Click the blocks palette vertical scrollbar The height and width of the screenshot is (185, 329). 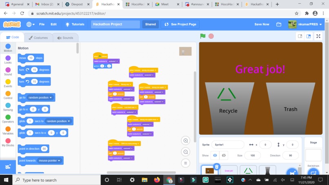(78, 48)
